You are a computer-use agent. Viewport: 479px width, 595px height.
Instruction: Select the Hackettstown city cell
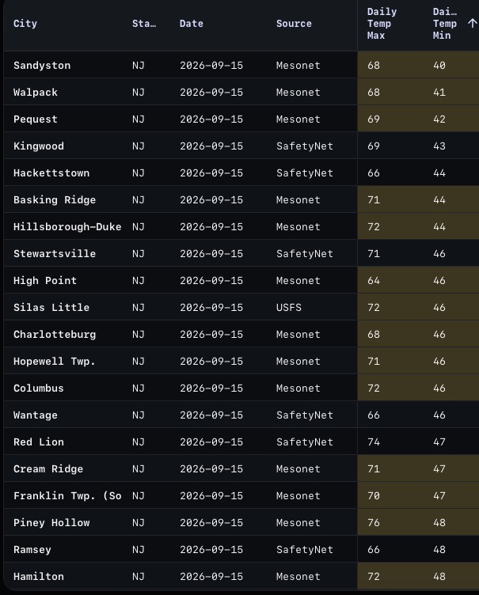(x=51, y=173)
